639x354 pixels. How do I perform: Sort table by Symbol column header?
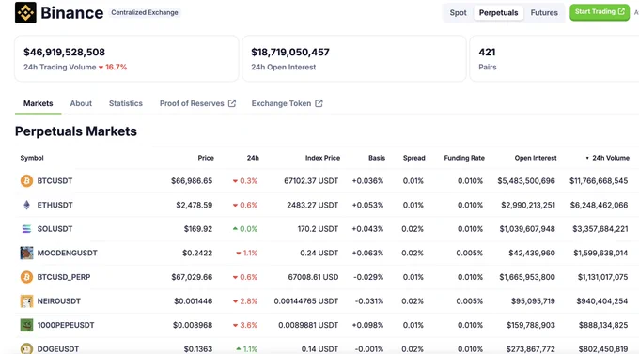[32, 158]
